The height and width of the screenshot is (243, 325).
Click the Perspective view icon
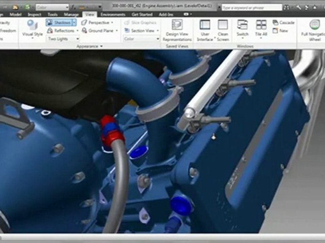coord(84,23)
